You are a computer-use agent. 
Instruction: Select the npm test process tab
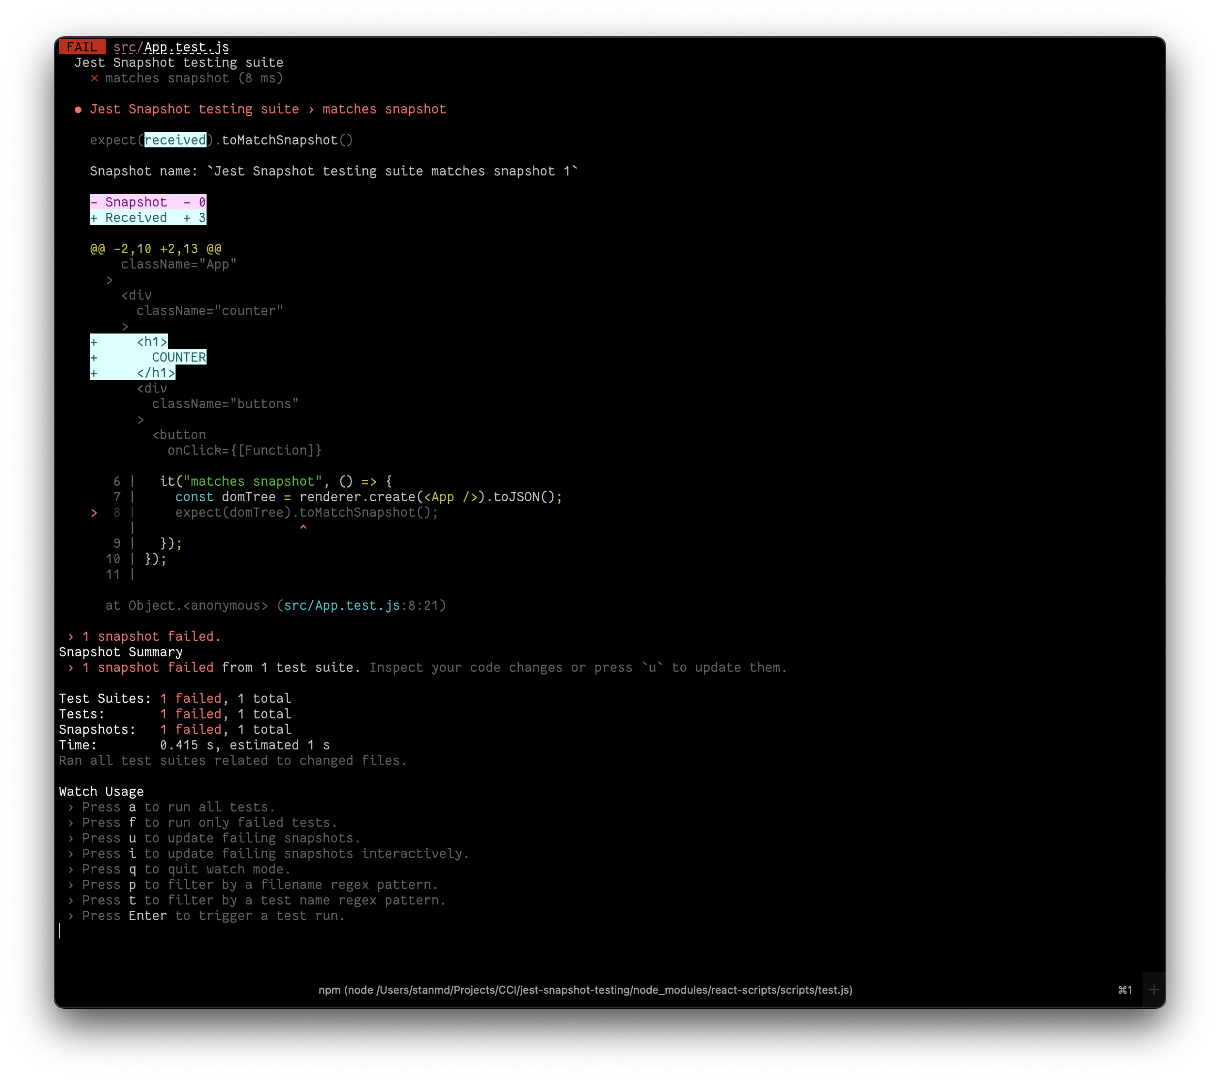(x=586, y=990)
